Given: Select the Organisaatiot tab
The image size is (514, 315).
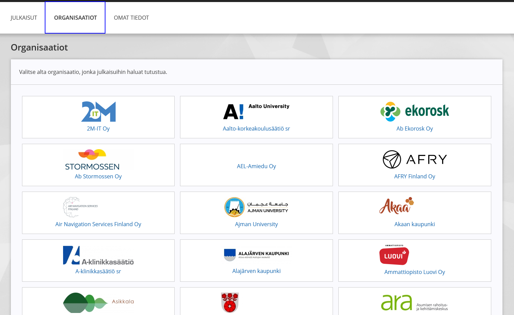Looking at the screenshot, I should tap(75, 18).
